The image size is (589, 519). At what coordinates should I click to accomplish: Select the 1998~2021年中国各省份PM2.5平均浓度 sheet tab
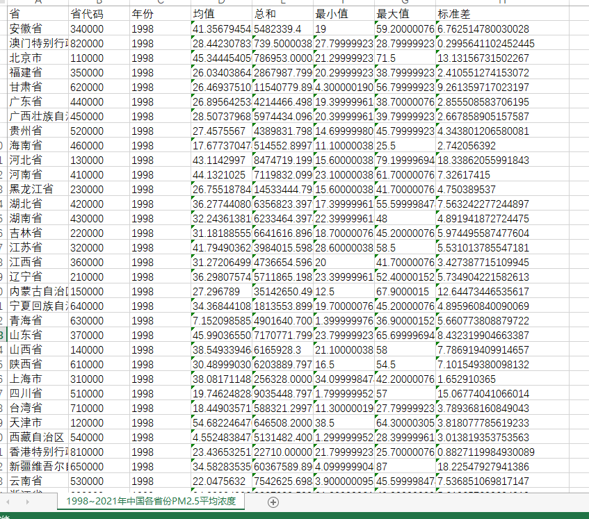tap(151, 502)
